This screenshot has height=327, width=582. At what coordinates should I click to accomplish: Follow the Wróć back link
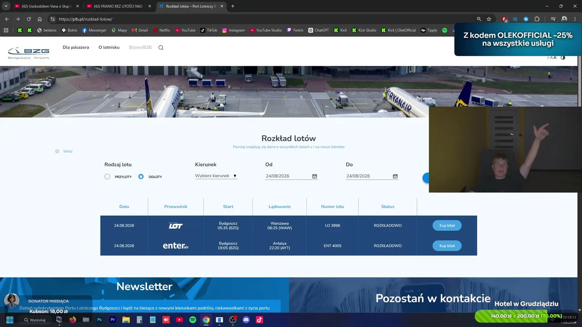click(x=64, y=151)
